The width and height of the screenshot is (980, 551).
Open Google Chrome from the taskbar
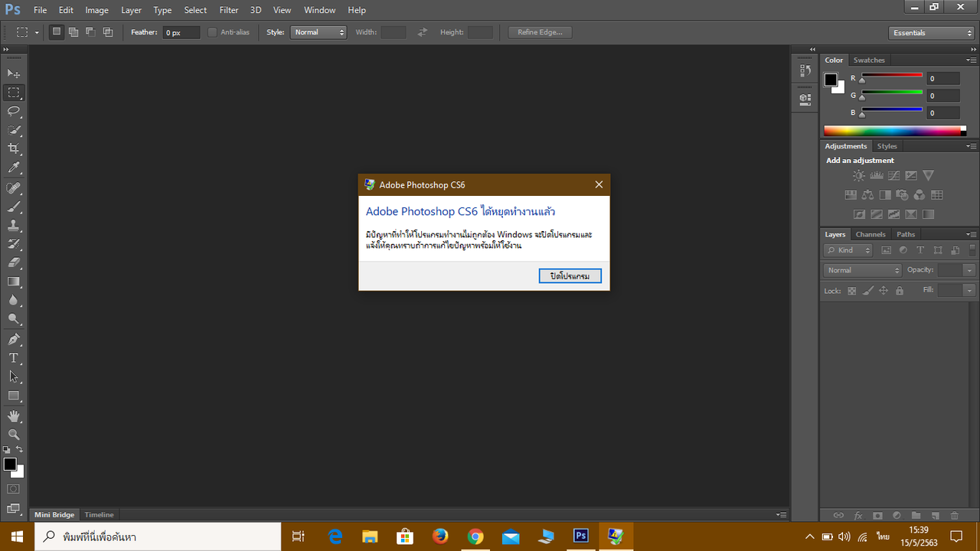(475, 536)
